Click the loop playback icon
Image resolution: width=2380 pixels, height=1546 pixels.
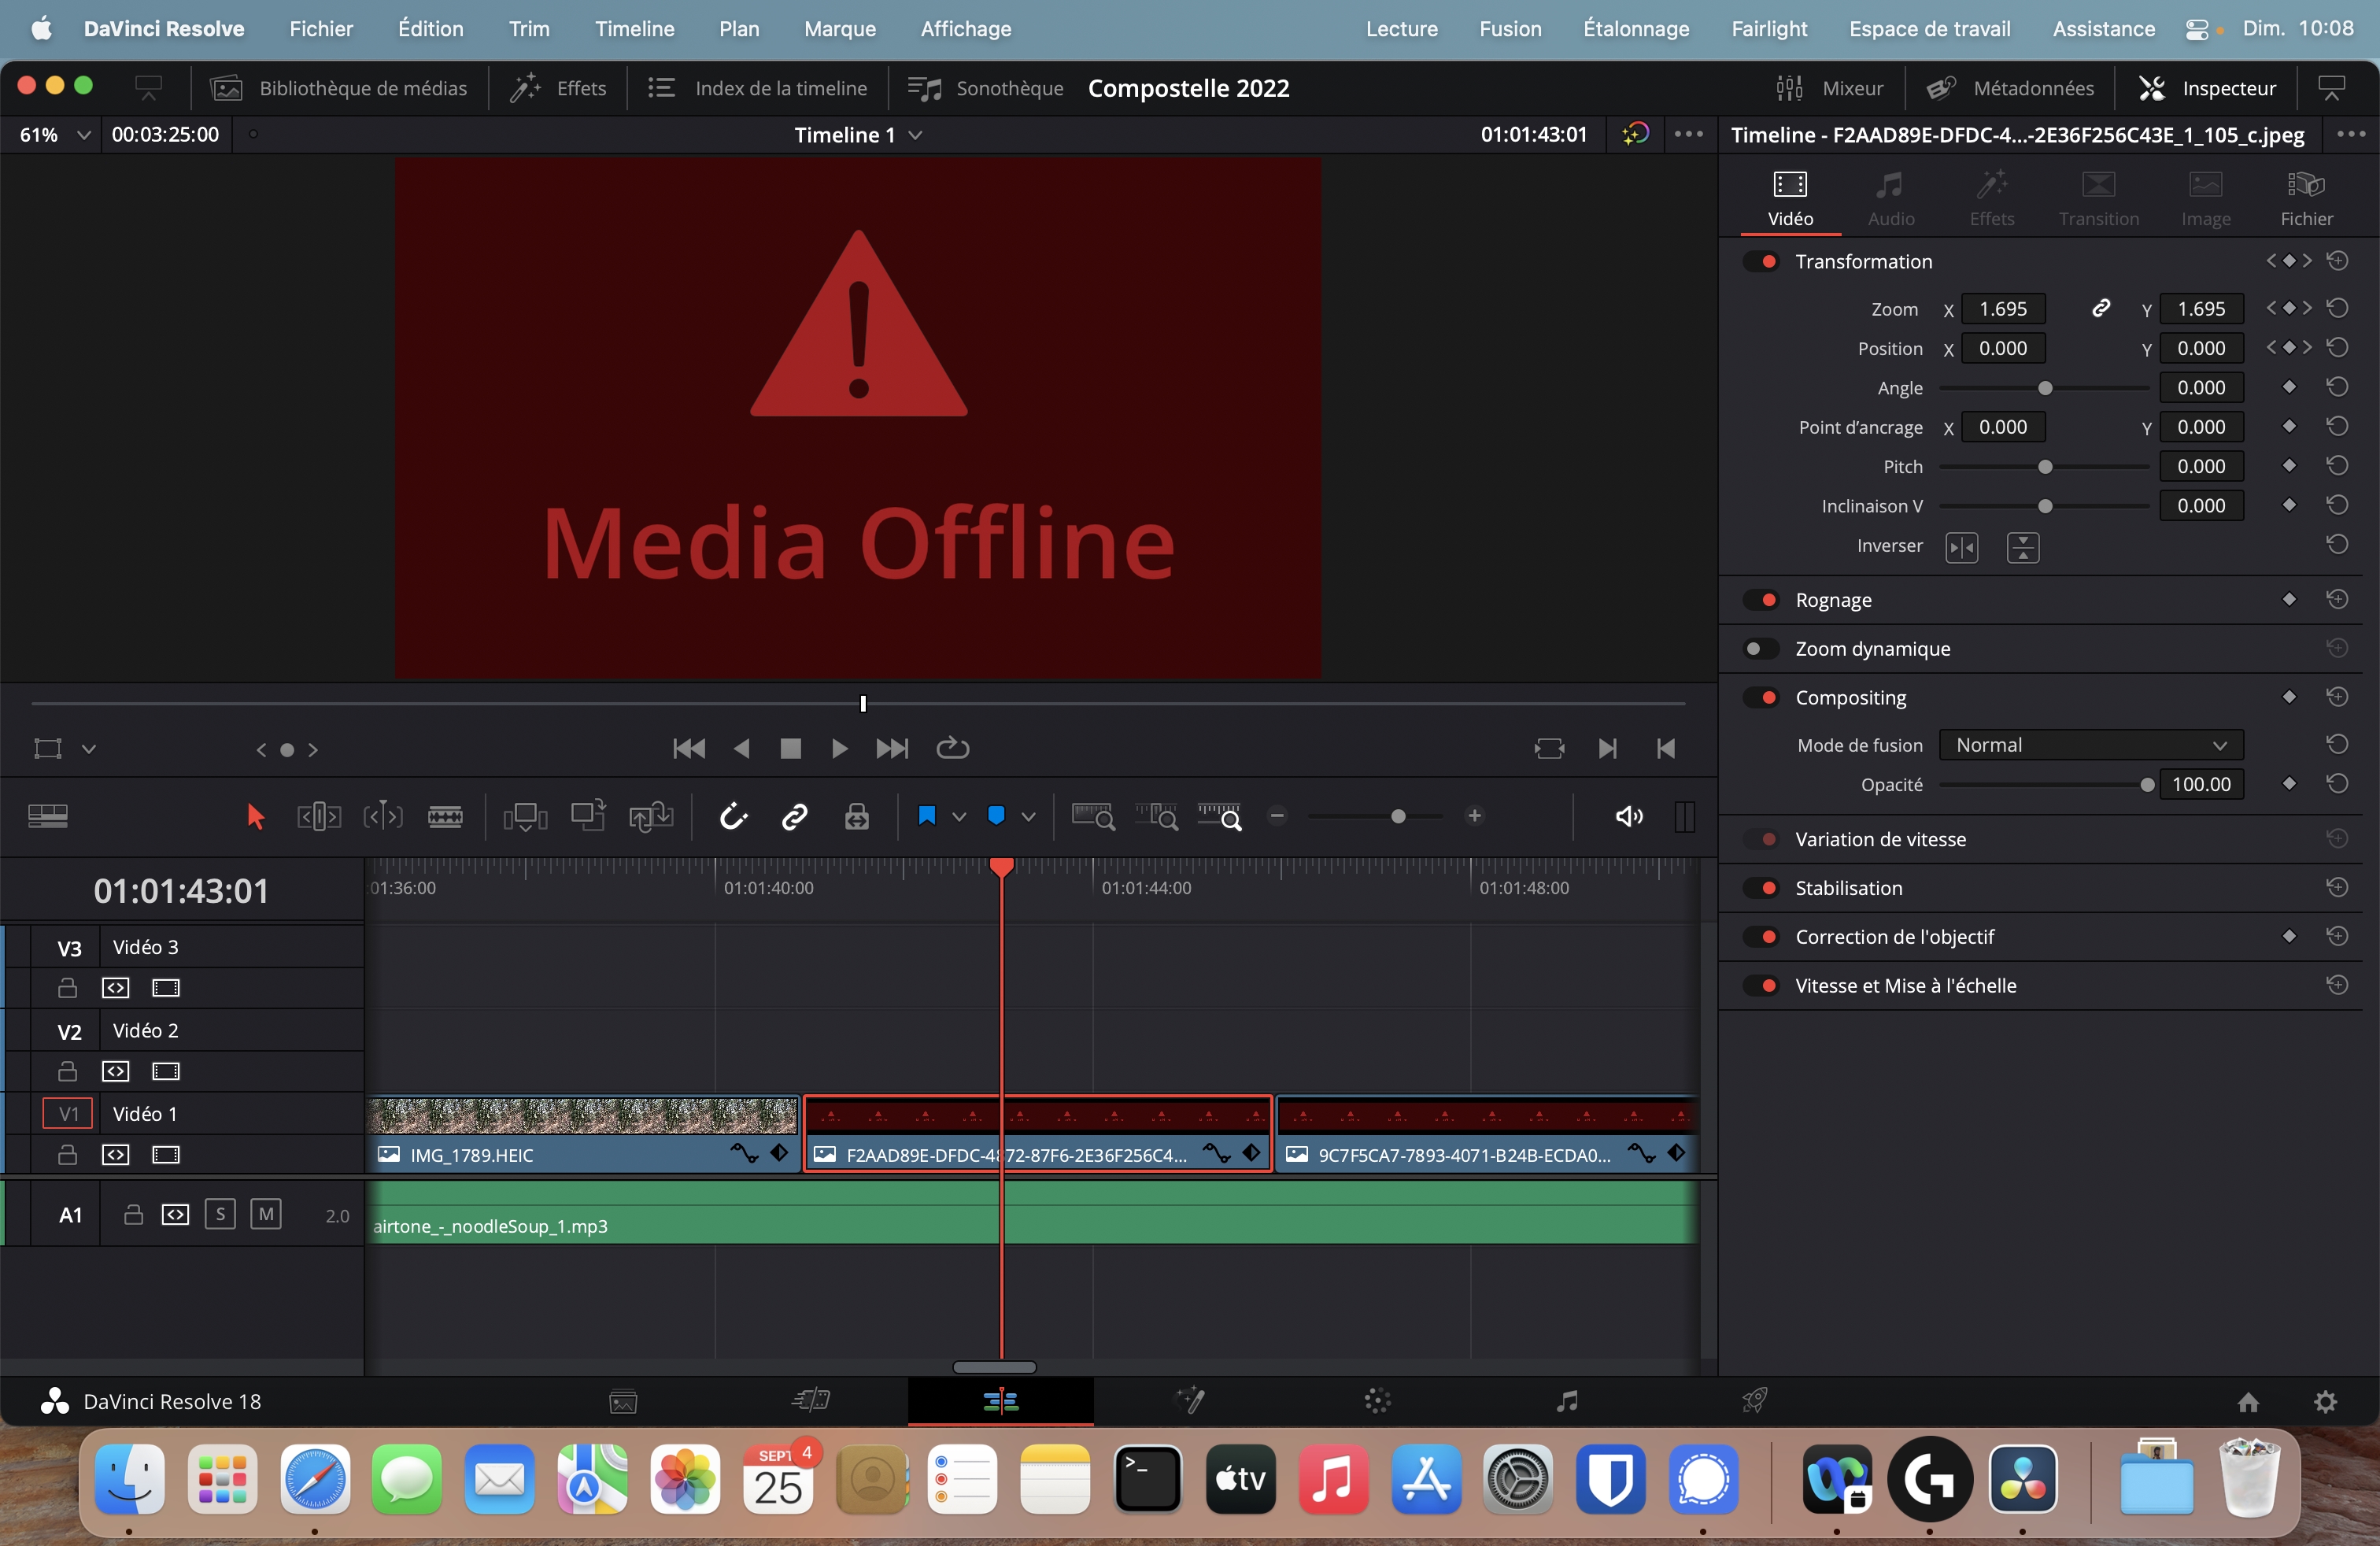click(x=952, y=748)
